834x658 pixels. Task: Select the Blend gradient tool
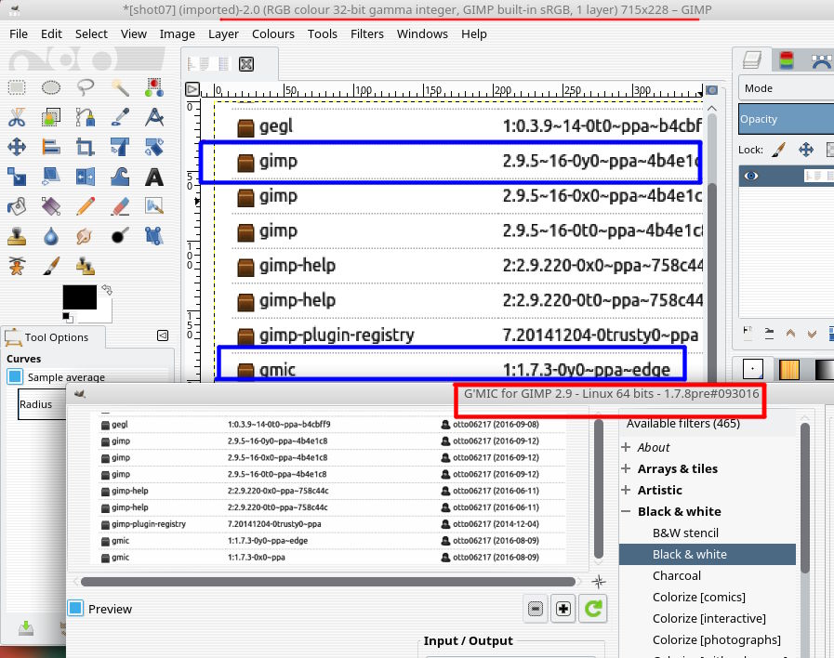51,206
